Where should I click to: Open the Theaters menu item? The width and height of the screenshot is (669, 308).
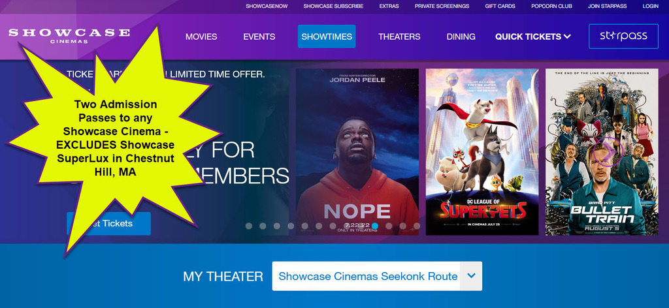coord(399,37)
